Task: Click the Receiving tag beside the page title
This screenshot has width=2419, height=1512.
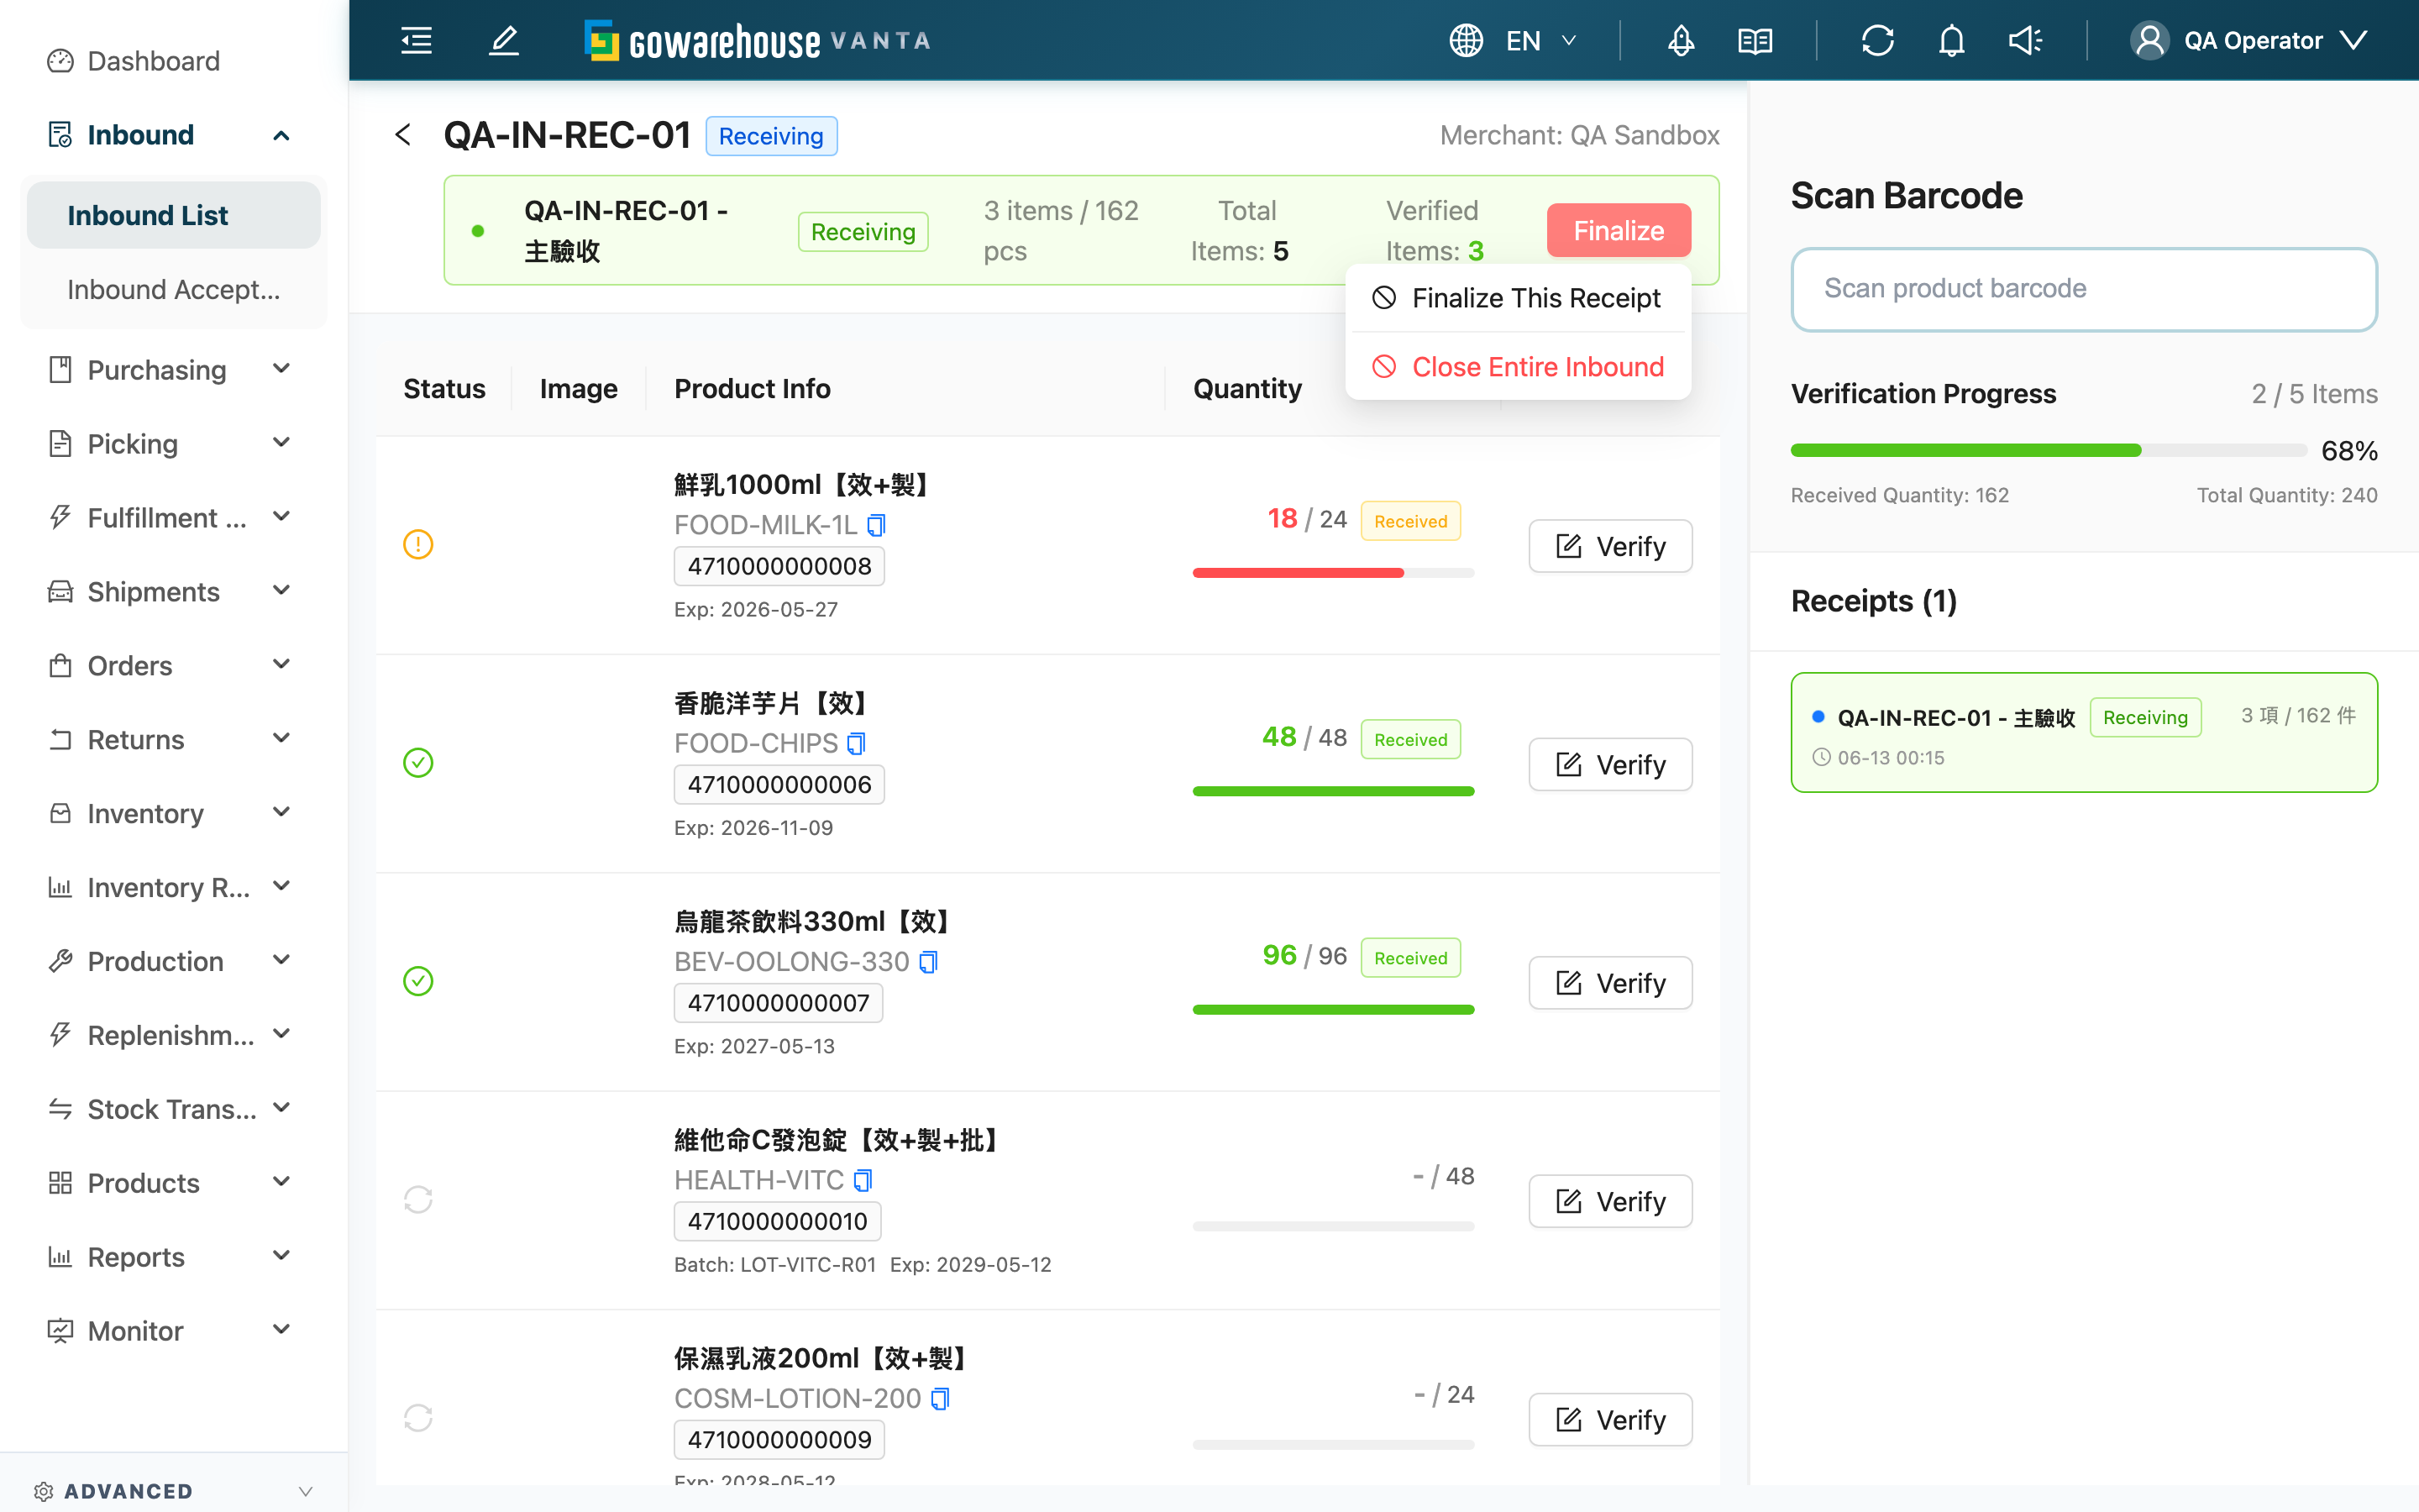Action: 771,136
